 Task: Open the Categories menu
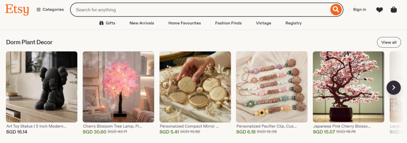click(50, 9)
